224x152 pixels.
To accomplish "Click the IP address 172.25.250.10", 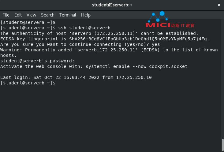I will pyautogui.click(x=134, y=77).
